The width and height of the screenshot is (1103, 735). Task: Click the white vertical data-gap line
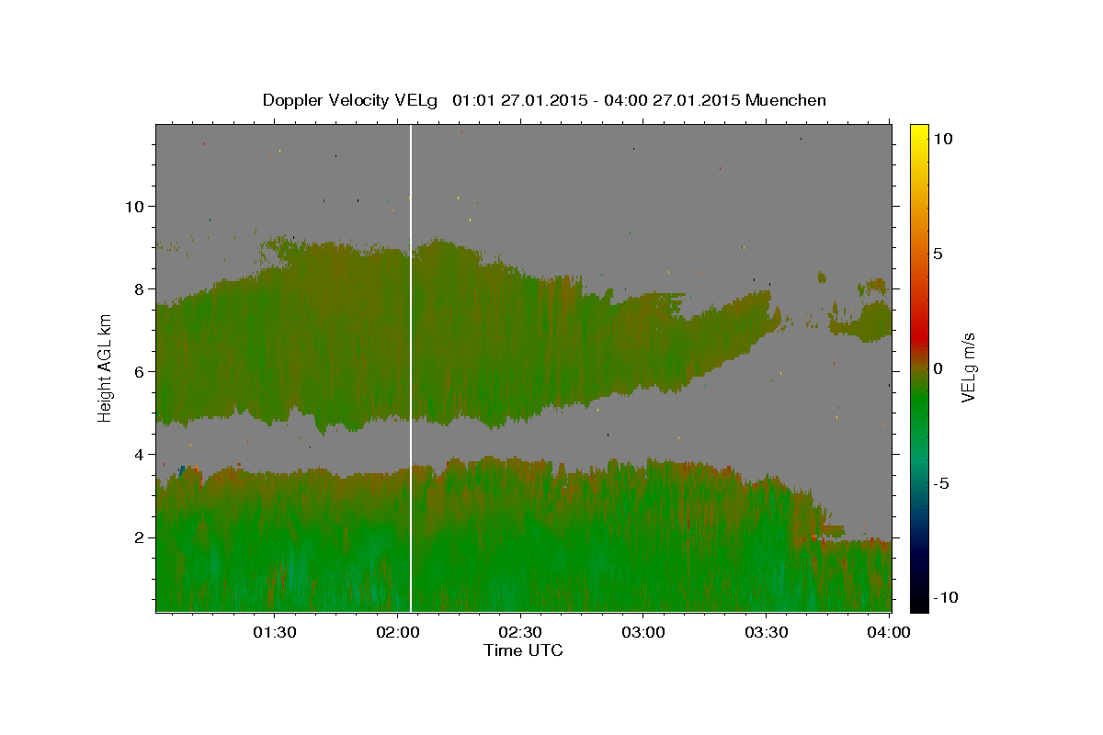point(410,367)
